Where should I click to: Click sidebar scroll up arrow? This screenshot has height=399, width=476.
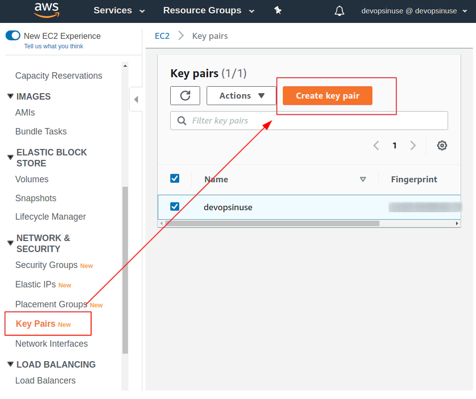pos(125,66)
